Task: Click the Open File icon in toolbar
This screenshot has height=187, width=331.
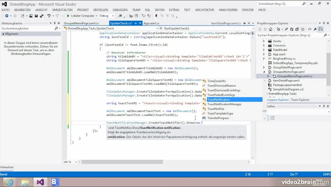Action: [31, 16]
